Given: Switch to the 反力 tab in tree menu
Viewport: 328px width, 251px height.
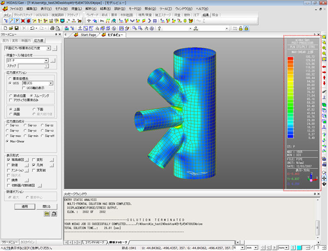Looking at the screenshot, I should 6,40.
